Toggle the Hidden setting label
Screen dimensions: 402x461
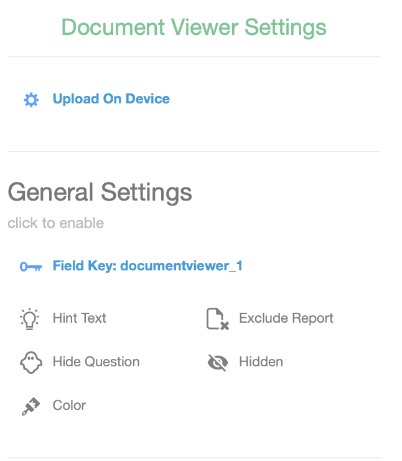pyautogui.click(x=261, y=362)
